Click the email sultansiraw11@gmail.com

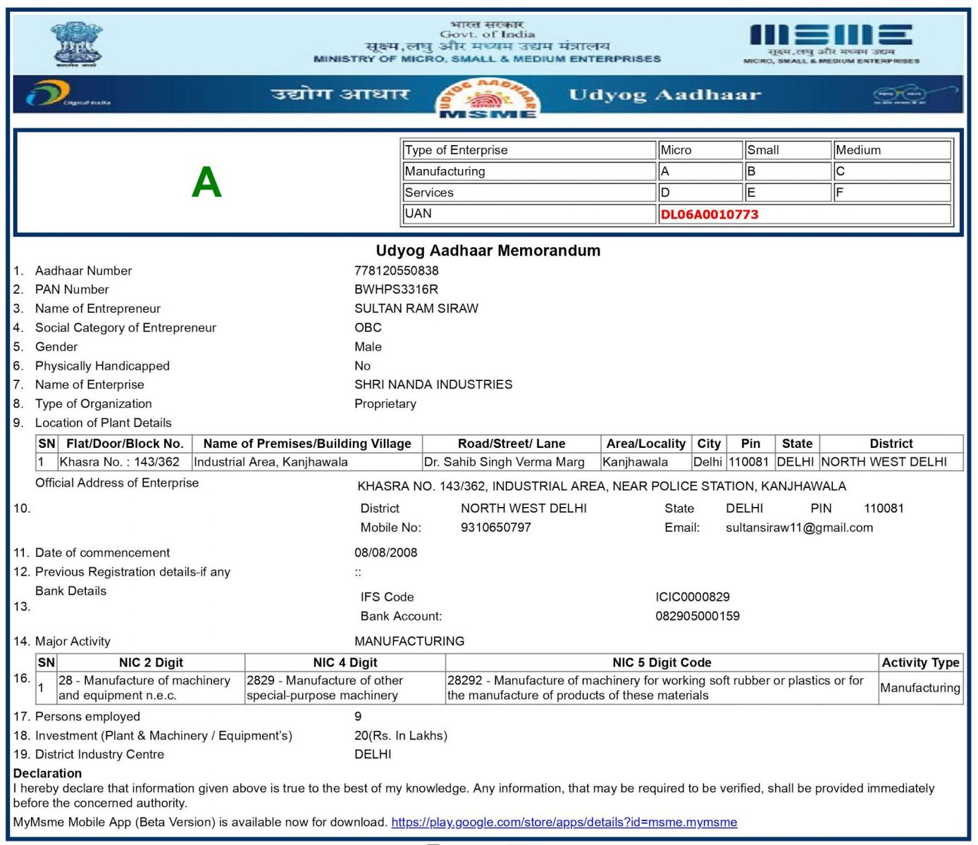click(799, 527)
